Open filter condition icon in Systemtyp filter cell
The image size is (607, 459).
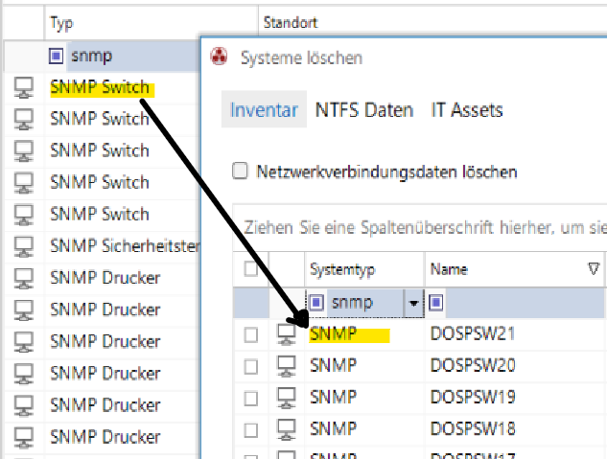tap(316, 304)
